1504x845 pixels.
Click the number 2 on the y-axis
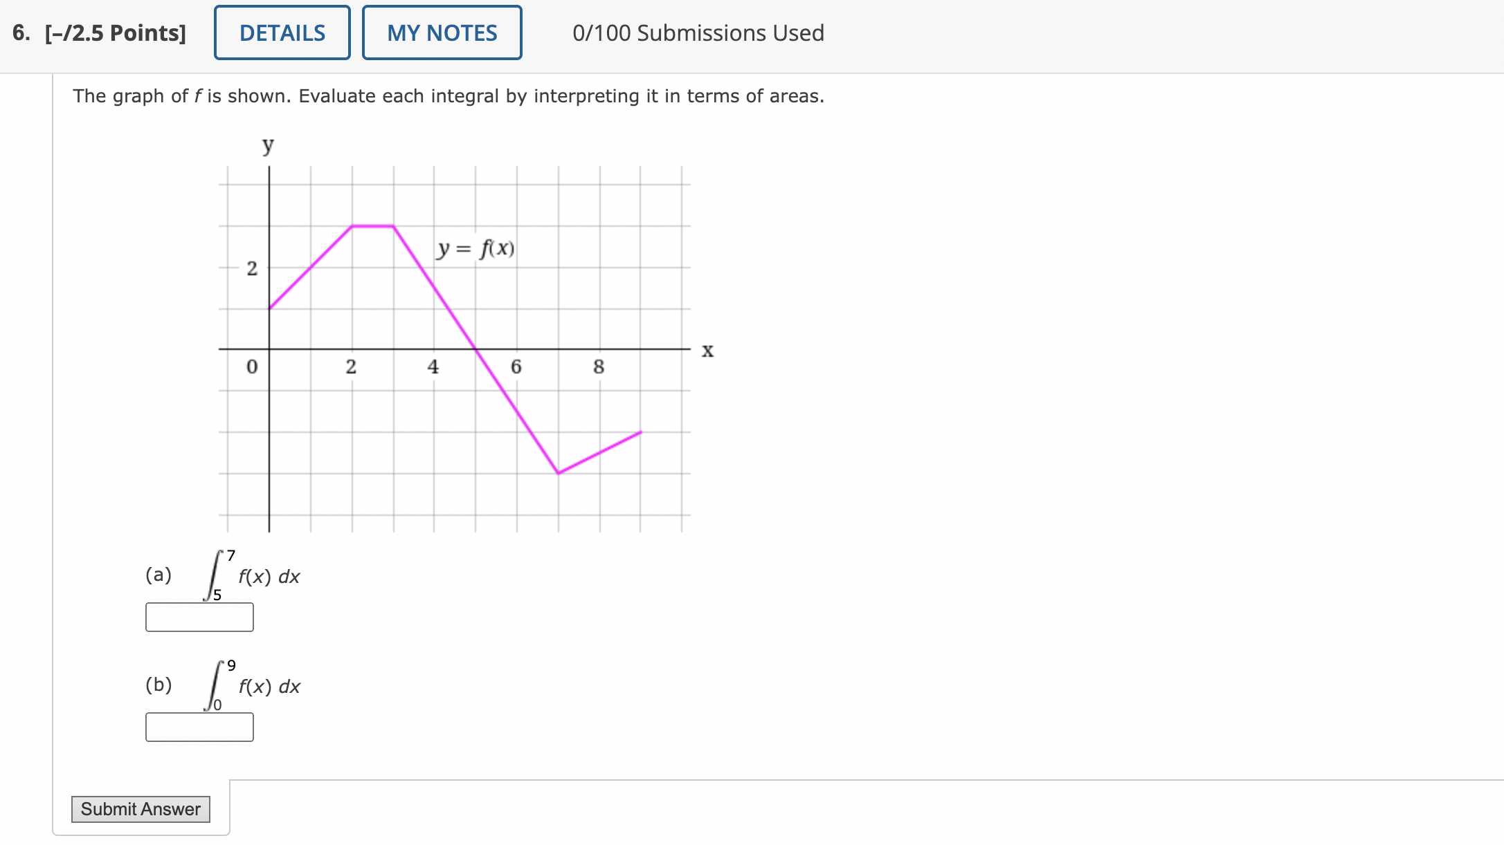coord(252,268)
